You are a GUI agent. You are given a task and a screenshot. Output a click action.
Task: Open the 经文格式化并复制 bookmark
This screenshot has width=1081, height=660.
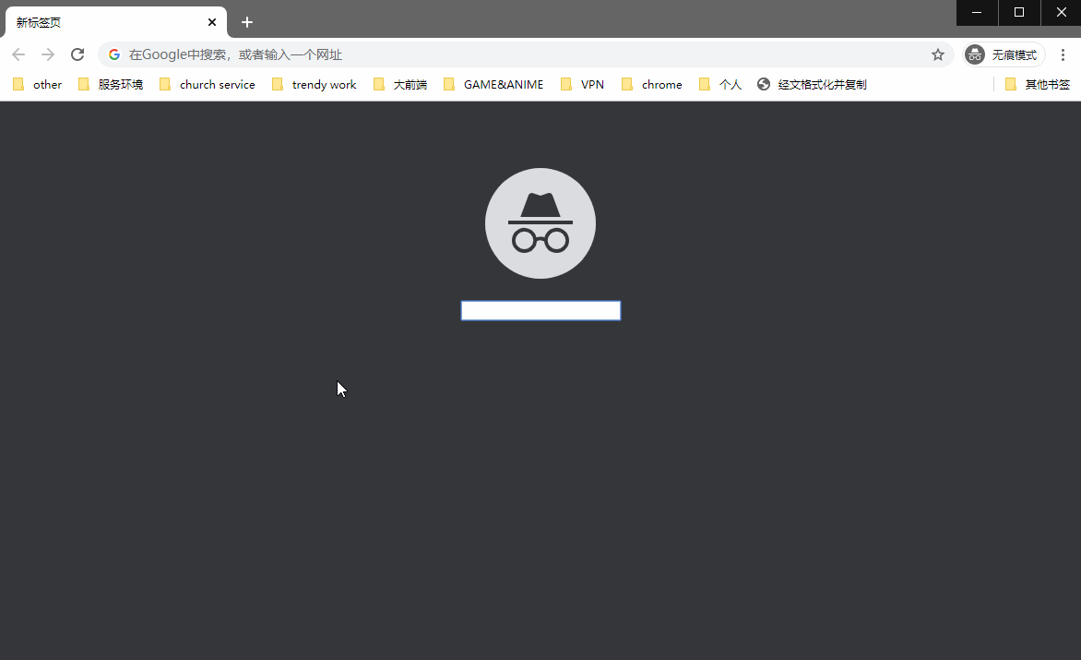tap(822, 84)
